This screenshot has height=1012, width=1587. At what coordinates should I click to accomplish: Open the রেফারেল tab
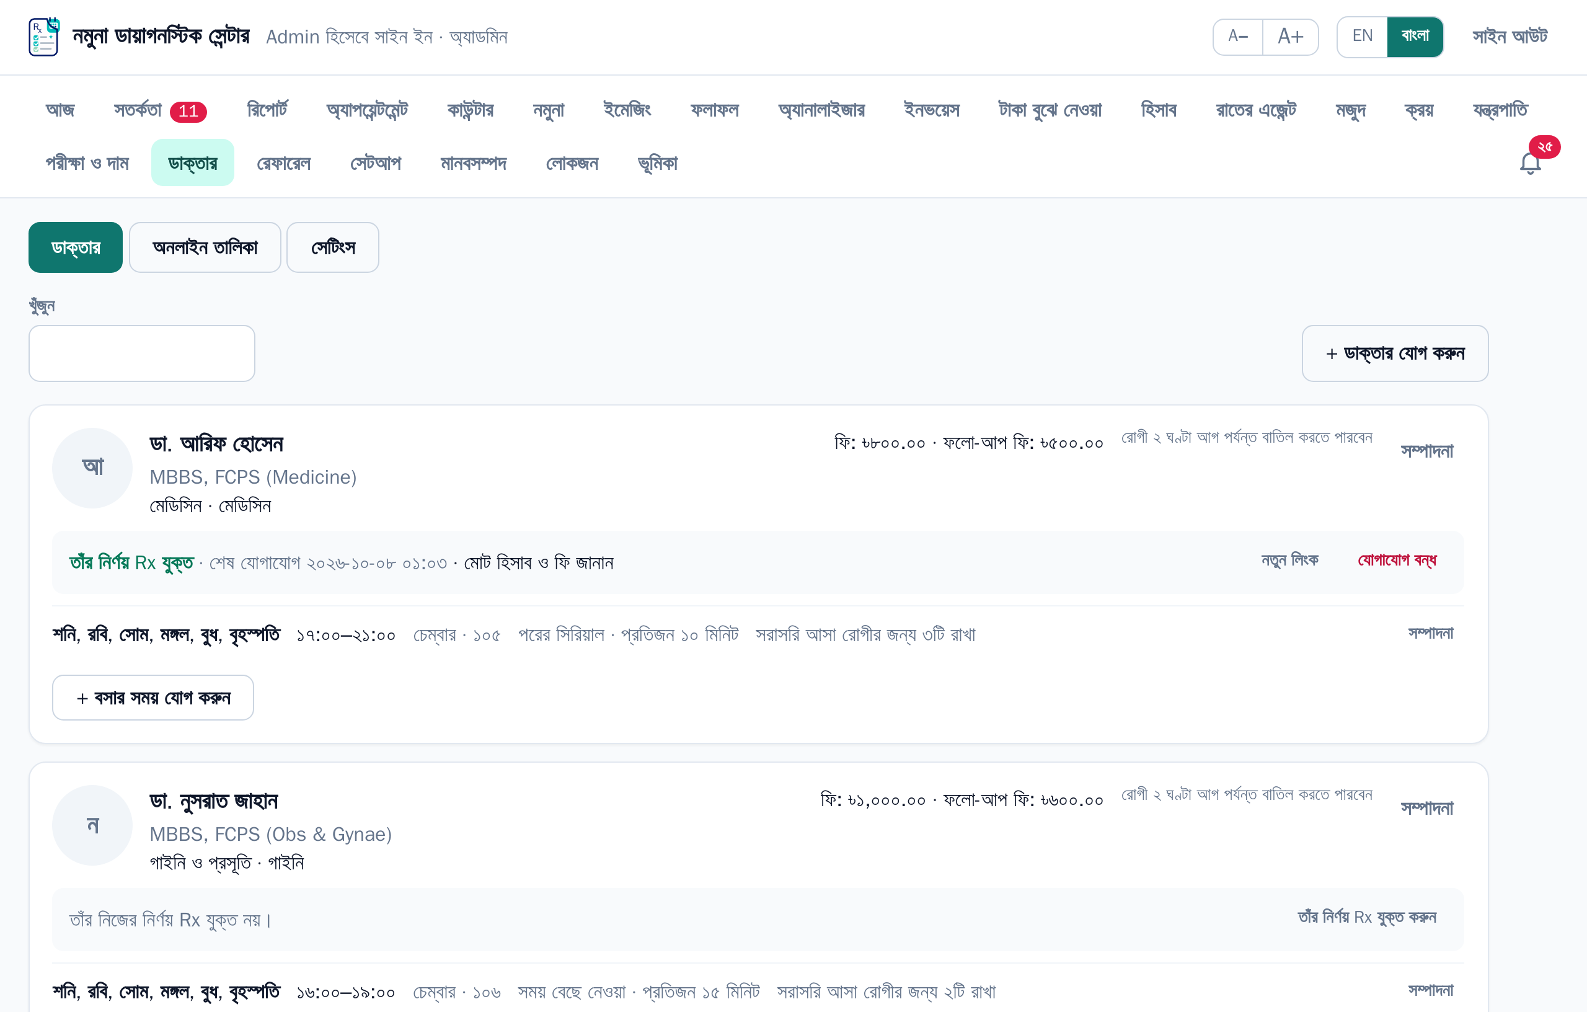click(283, 163)
